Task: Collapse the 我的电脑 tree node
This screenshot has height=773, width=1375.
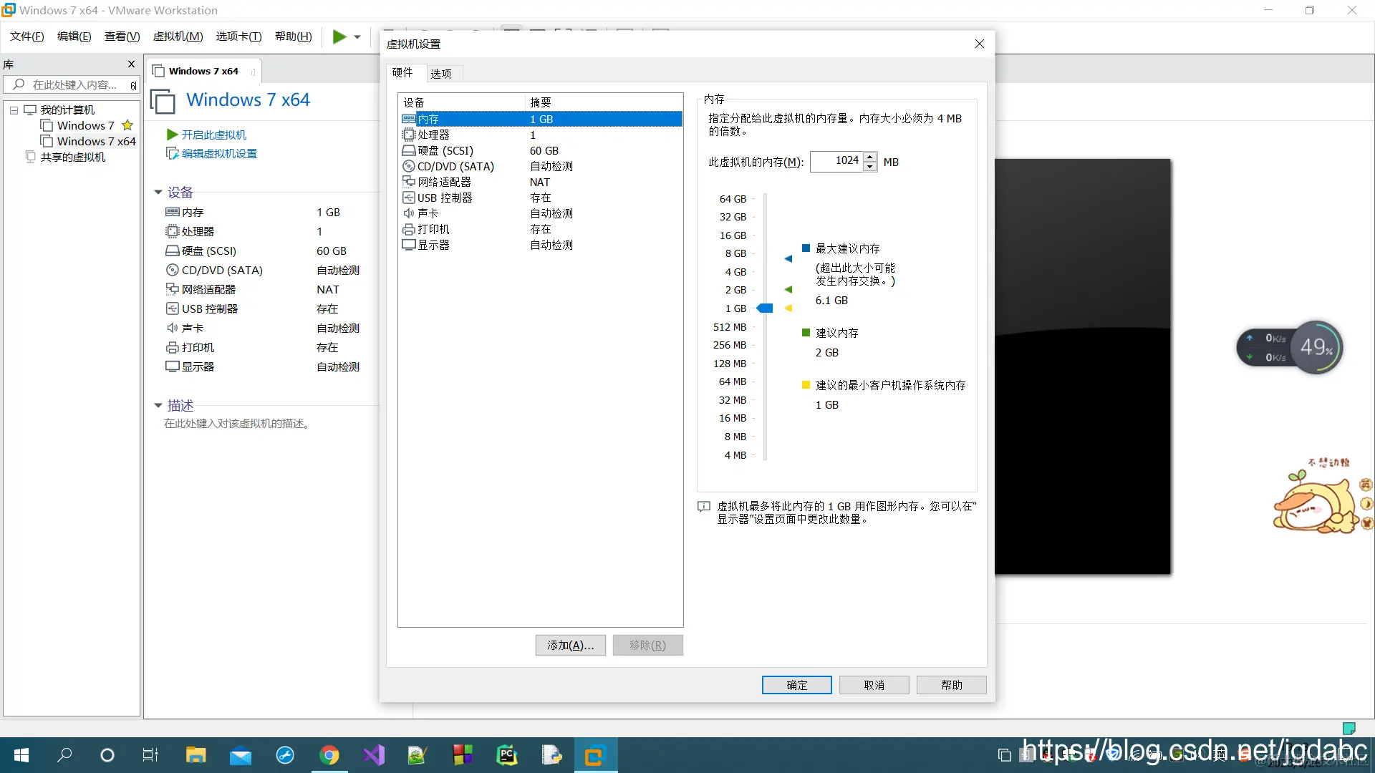Action: (13, 110)
